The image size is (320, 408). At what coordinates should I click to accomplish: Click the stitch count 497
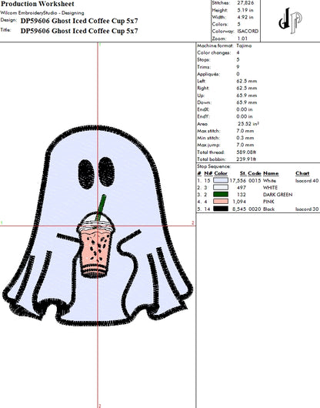242,187
